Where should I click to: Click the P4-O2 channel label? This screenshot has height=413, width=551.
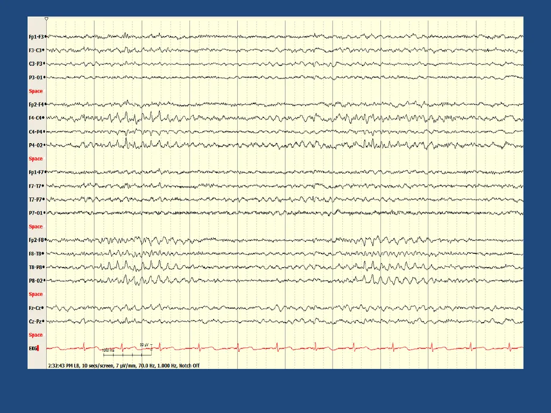[x=36, y=145]
